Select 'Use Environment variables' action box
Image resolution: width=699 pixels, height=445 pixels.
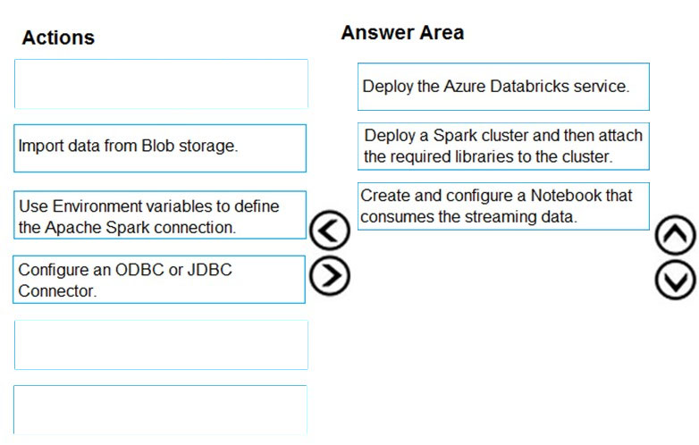tap(160, 215)
